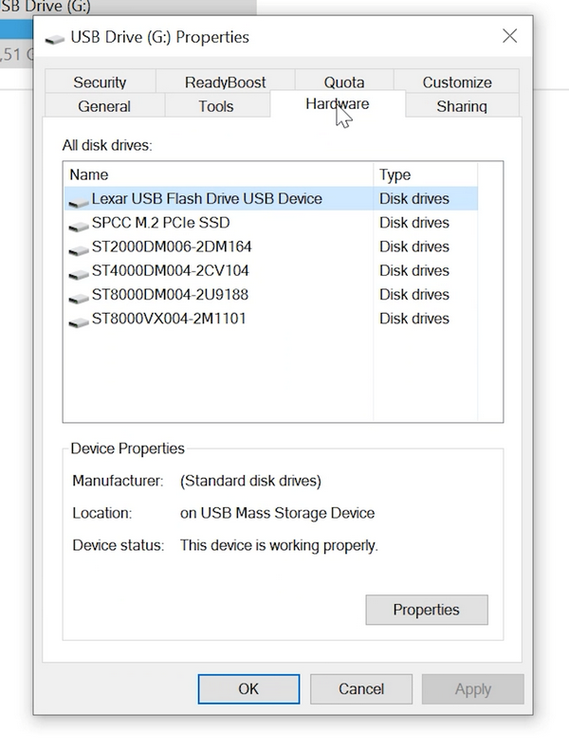Open the Tools tab
The image size is (569, 750).
click(x=216, y=106)
